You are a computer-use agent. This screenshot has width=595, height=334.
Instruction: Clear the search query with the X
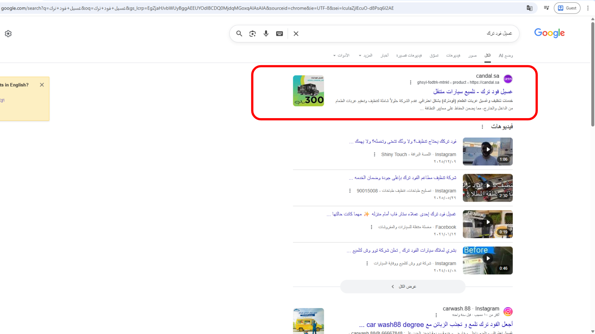(296, 33)
